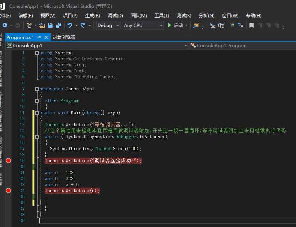Open the Any CPU platform dropdown
The width and height of the screenshot is (296, 227).
coord(143,25)
